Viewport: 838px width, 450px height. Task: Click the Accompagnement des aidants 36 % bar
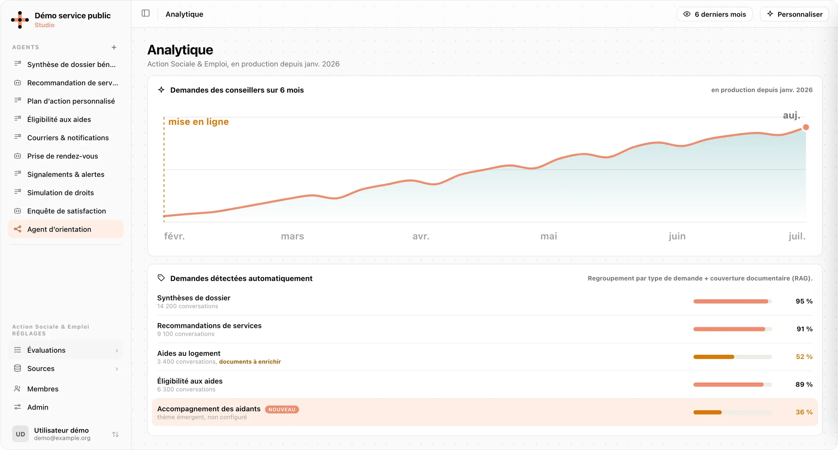tap(733, 412)
